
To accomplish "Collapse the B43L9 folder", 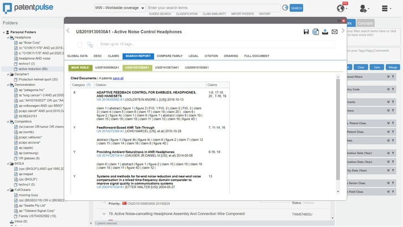I will (x=8, y=163).
